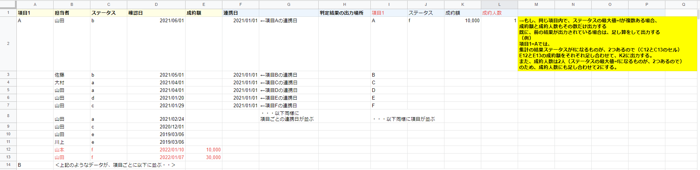Select the 担当者 header cell
Viewport: 700px width, 170px height.
[x=72, y=13]
